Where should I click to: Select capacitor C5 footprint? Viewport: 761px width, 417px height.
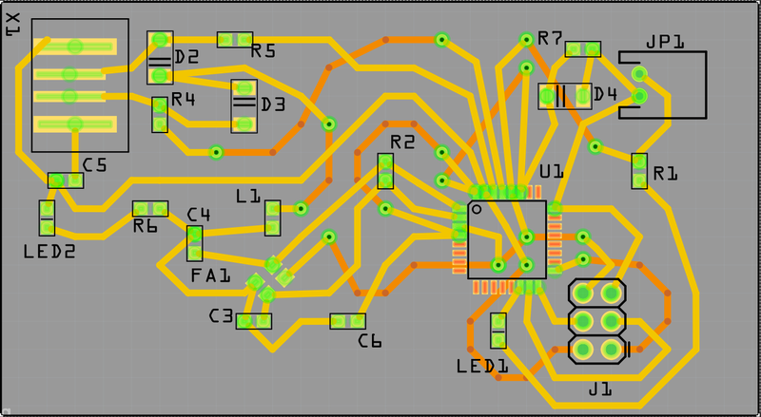(x=66, y=180)
